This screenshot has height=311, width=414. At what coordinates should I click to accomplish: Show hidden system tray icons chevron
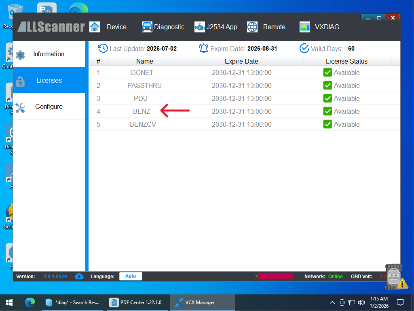332,302
